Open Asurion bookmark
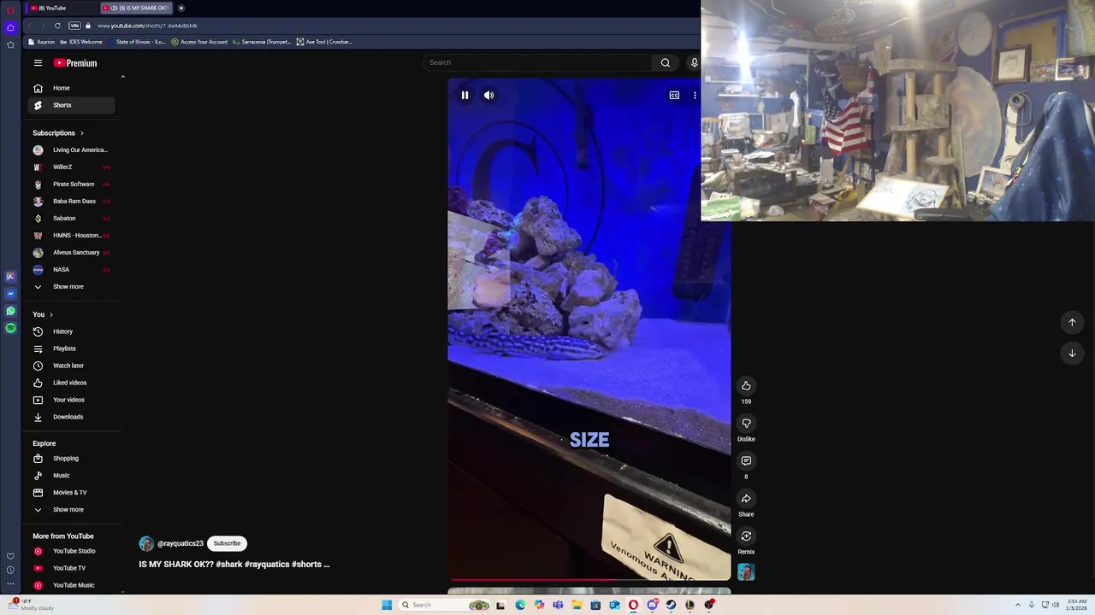The image size is (1095, 615). 42,42
